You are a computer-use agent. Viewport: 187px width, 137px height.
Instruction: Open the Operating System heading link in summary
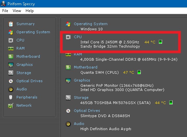[91, 24]
